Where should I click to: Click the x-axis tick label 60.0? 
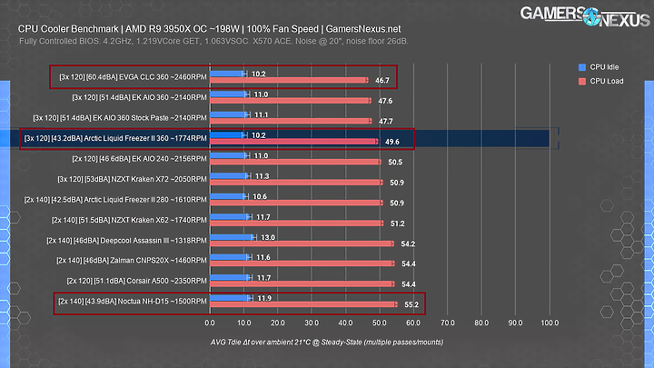coord(413,323)
